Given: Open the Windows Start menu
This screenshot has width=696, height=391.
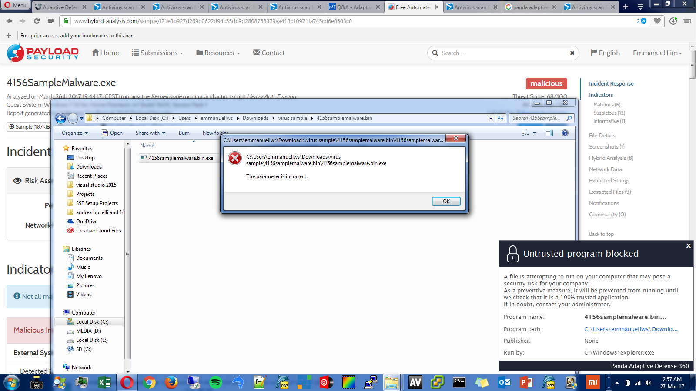Looking at the screenshot, I should click(11, 383).
